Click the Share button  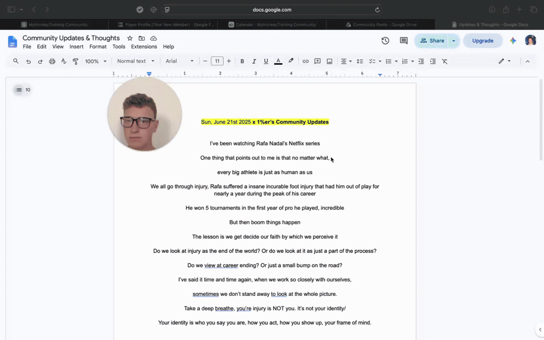432,40
